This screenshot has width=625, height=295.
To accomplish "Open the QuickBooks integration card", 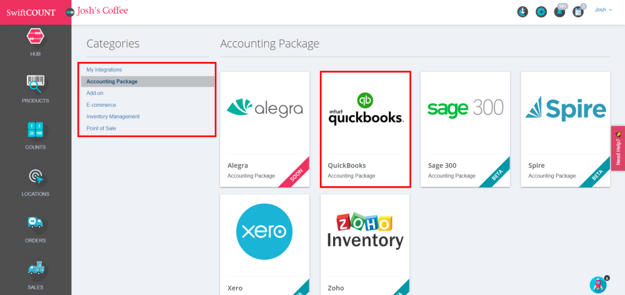I will pyautogui.click(x=365, y=129).
